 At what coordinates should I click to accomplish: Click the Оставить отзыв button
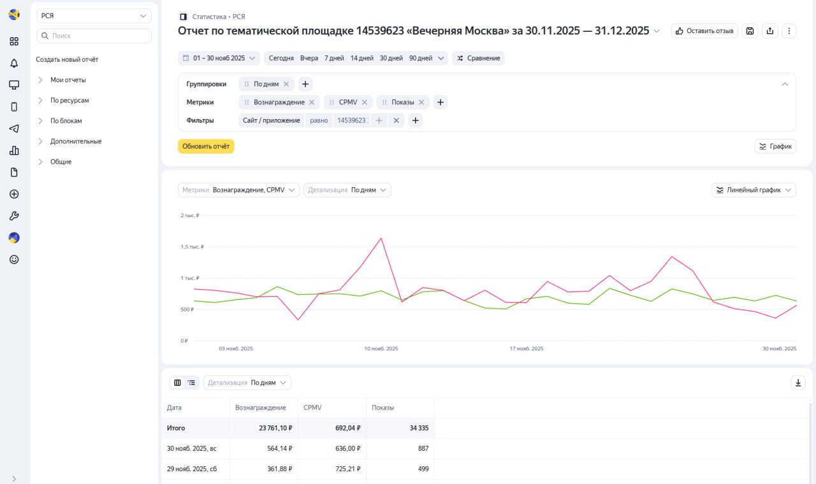tap(704, 31)
